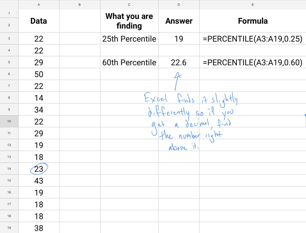Click row 10 header

coord(9,121)
